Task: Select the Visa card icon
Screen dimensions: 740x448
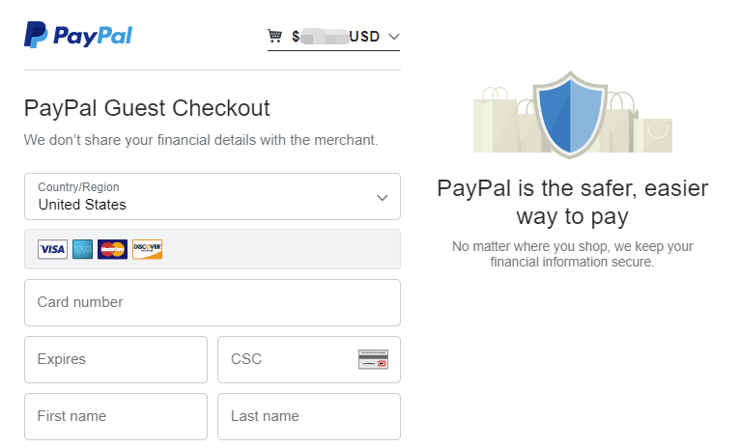Action: click(x=52, y=249)
